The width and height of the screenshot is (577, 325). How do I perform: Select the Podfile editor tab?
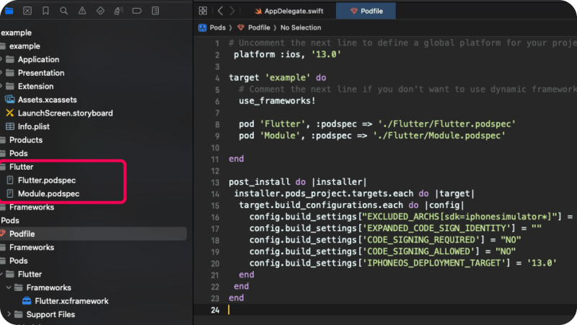(366, 11)
